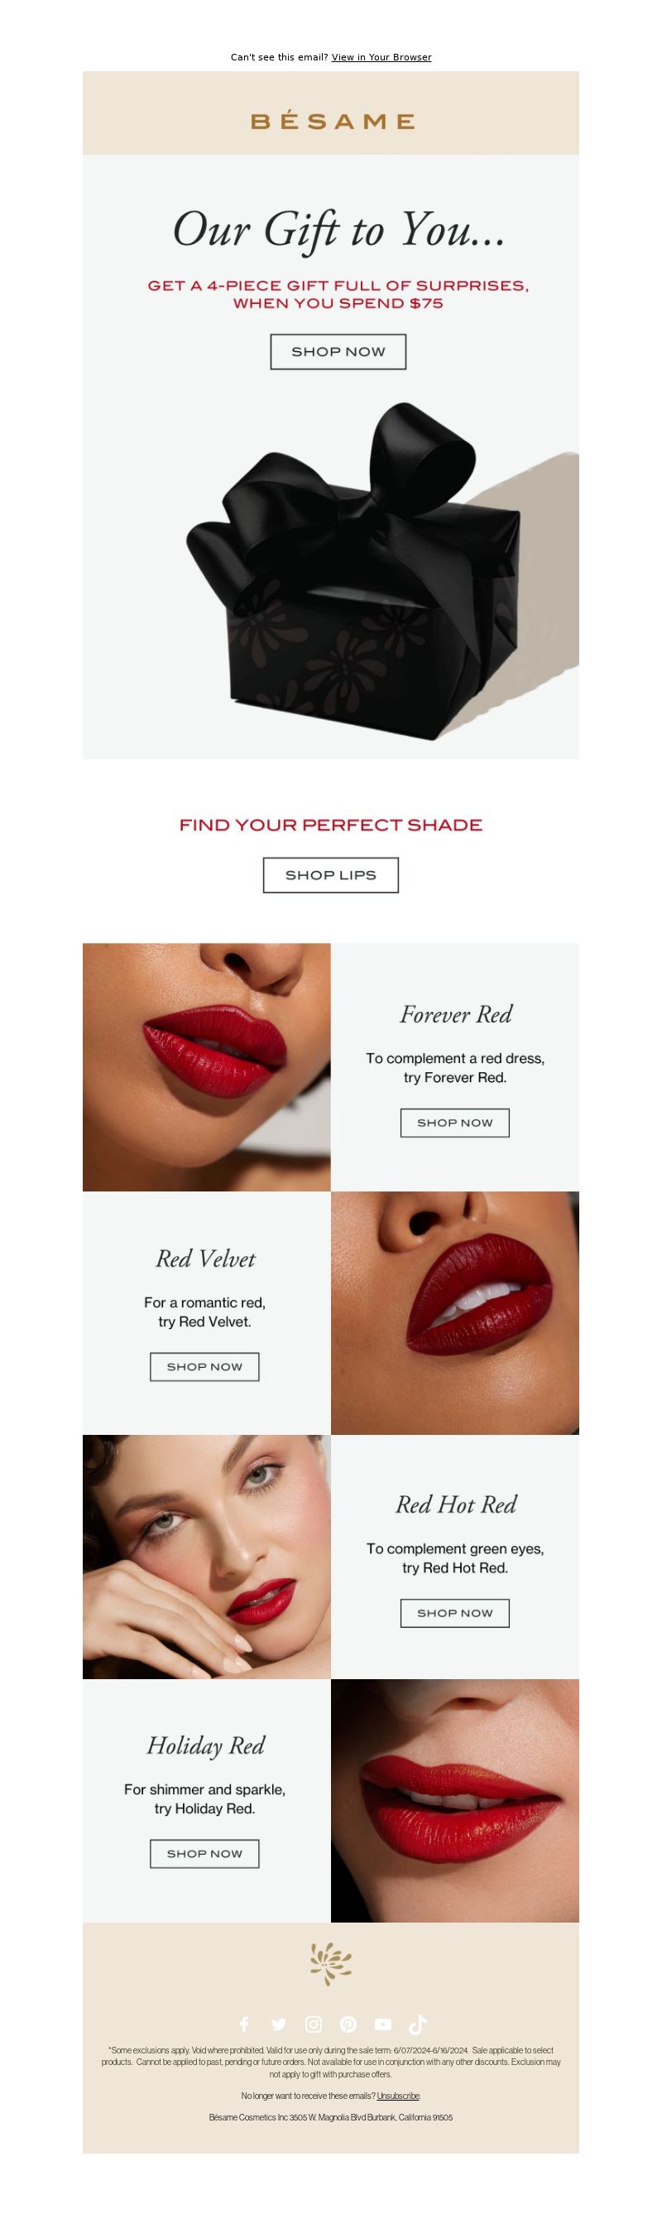Image resolution: width=662 pixels, height=2219 pixels.
Task: Open the YouTube social icon
Action: (383, 2024)
